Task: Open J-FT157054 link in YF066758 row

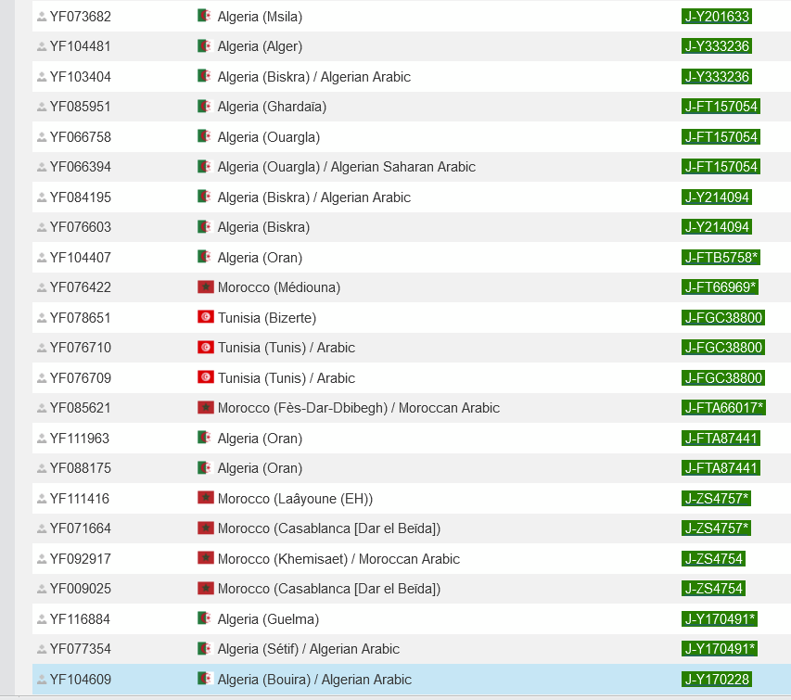Action: [x=721, y=136]
